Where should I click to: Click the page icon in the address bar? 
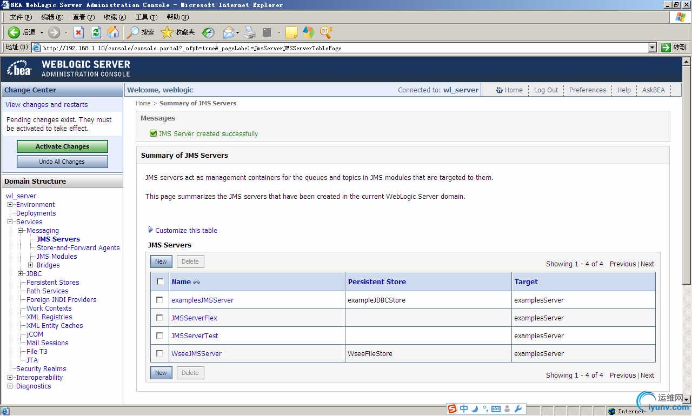(x=37, y=48)
